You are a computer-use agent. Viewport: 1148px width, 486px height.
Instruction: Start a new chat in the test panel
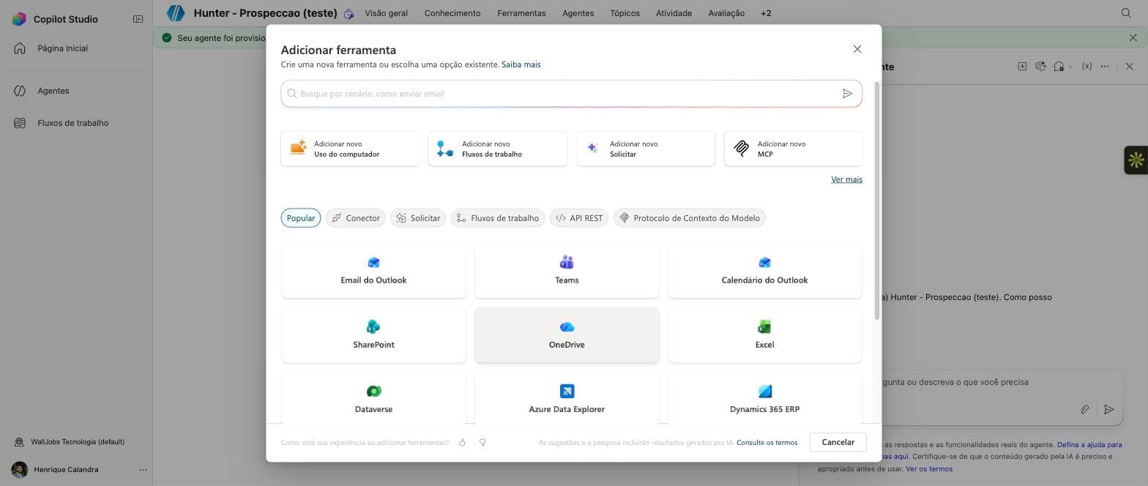[x=1022, y=67]
